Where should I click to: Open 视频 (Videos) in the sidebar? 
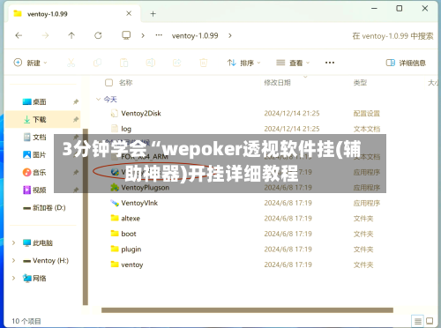34,190
